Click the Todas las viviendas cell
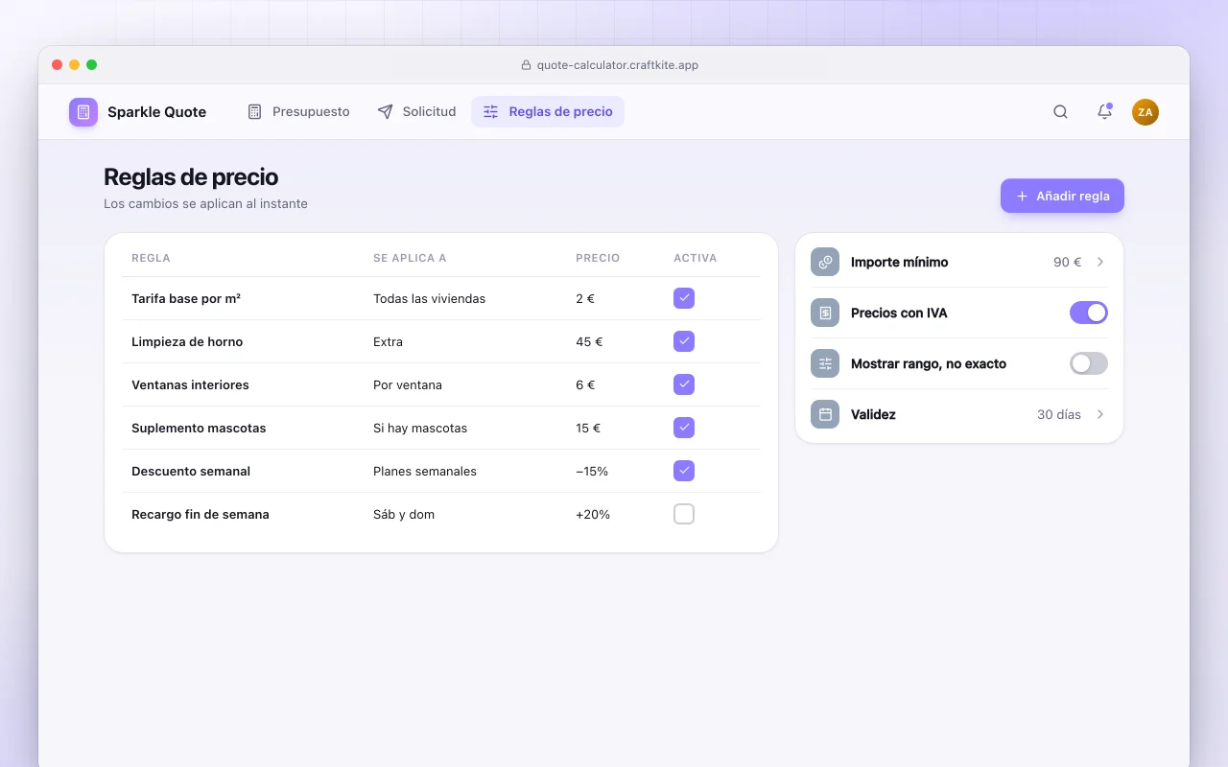1228x767 pixels. tap(429, 298)
